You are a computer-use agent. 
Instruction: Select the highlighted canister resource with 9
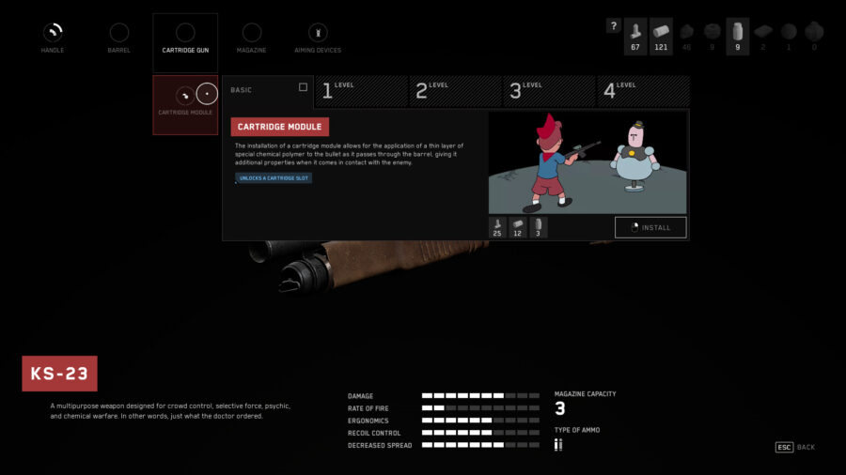[x=738, y=37]
